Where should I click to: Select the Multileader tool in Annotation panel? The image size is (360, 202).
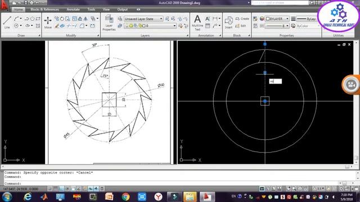(215, 26)
